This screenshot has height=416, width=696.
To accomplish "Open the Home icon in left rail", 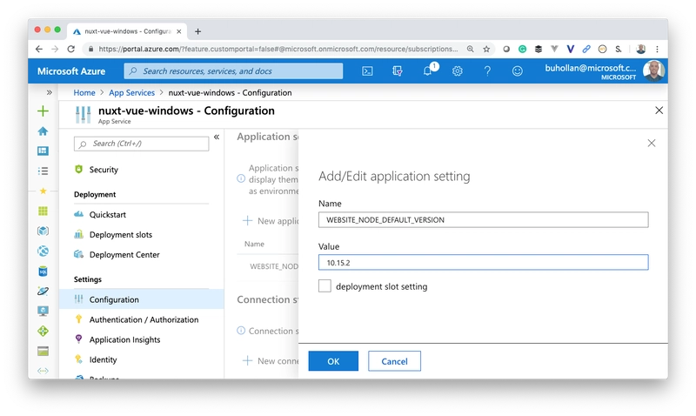I will click(x=43, y=131).
